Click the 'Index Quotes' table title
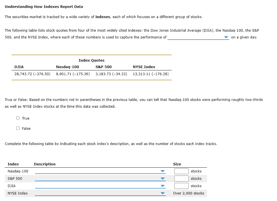This screenshot has width=277, height=201. [x=91, y=60]
